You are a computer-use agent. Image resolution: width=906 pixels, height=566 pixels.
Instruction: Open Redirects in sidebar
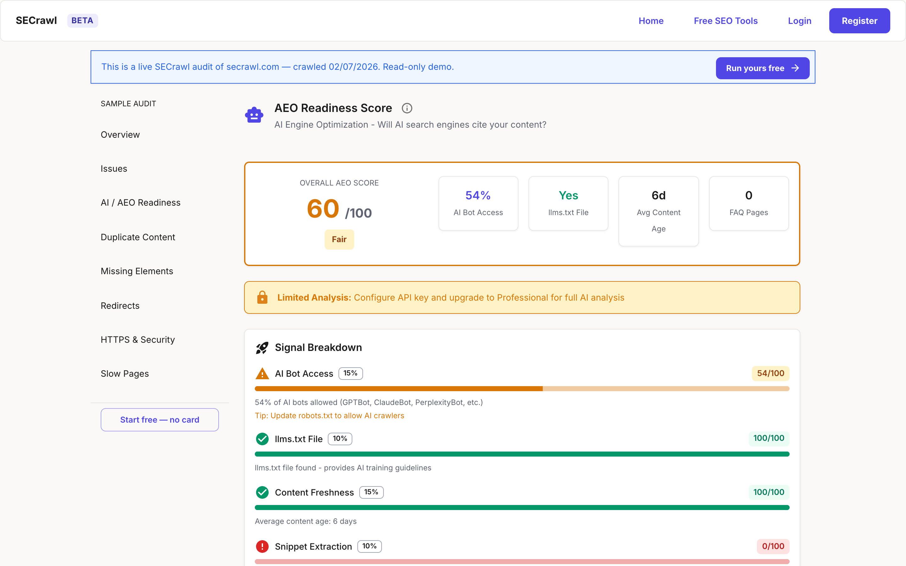coord(120,305)
